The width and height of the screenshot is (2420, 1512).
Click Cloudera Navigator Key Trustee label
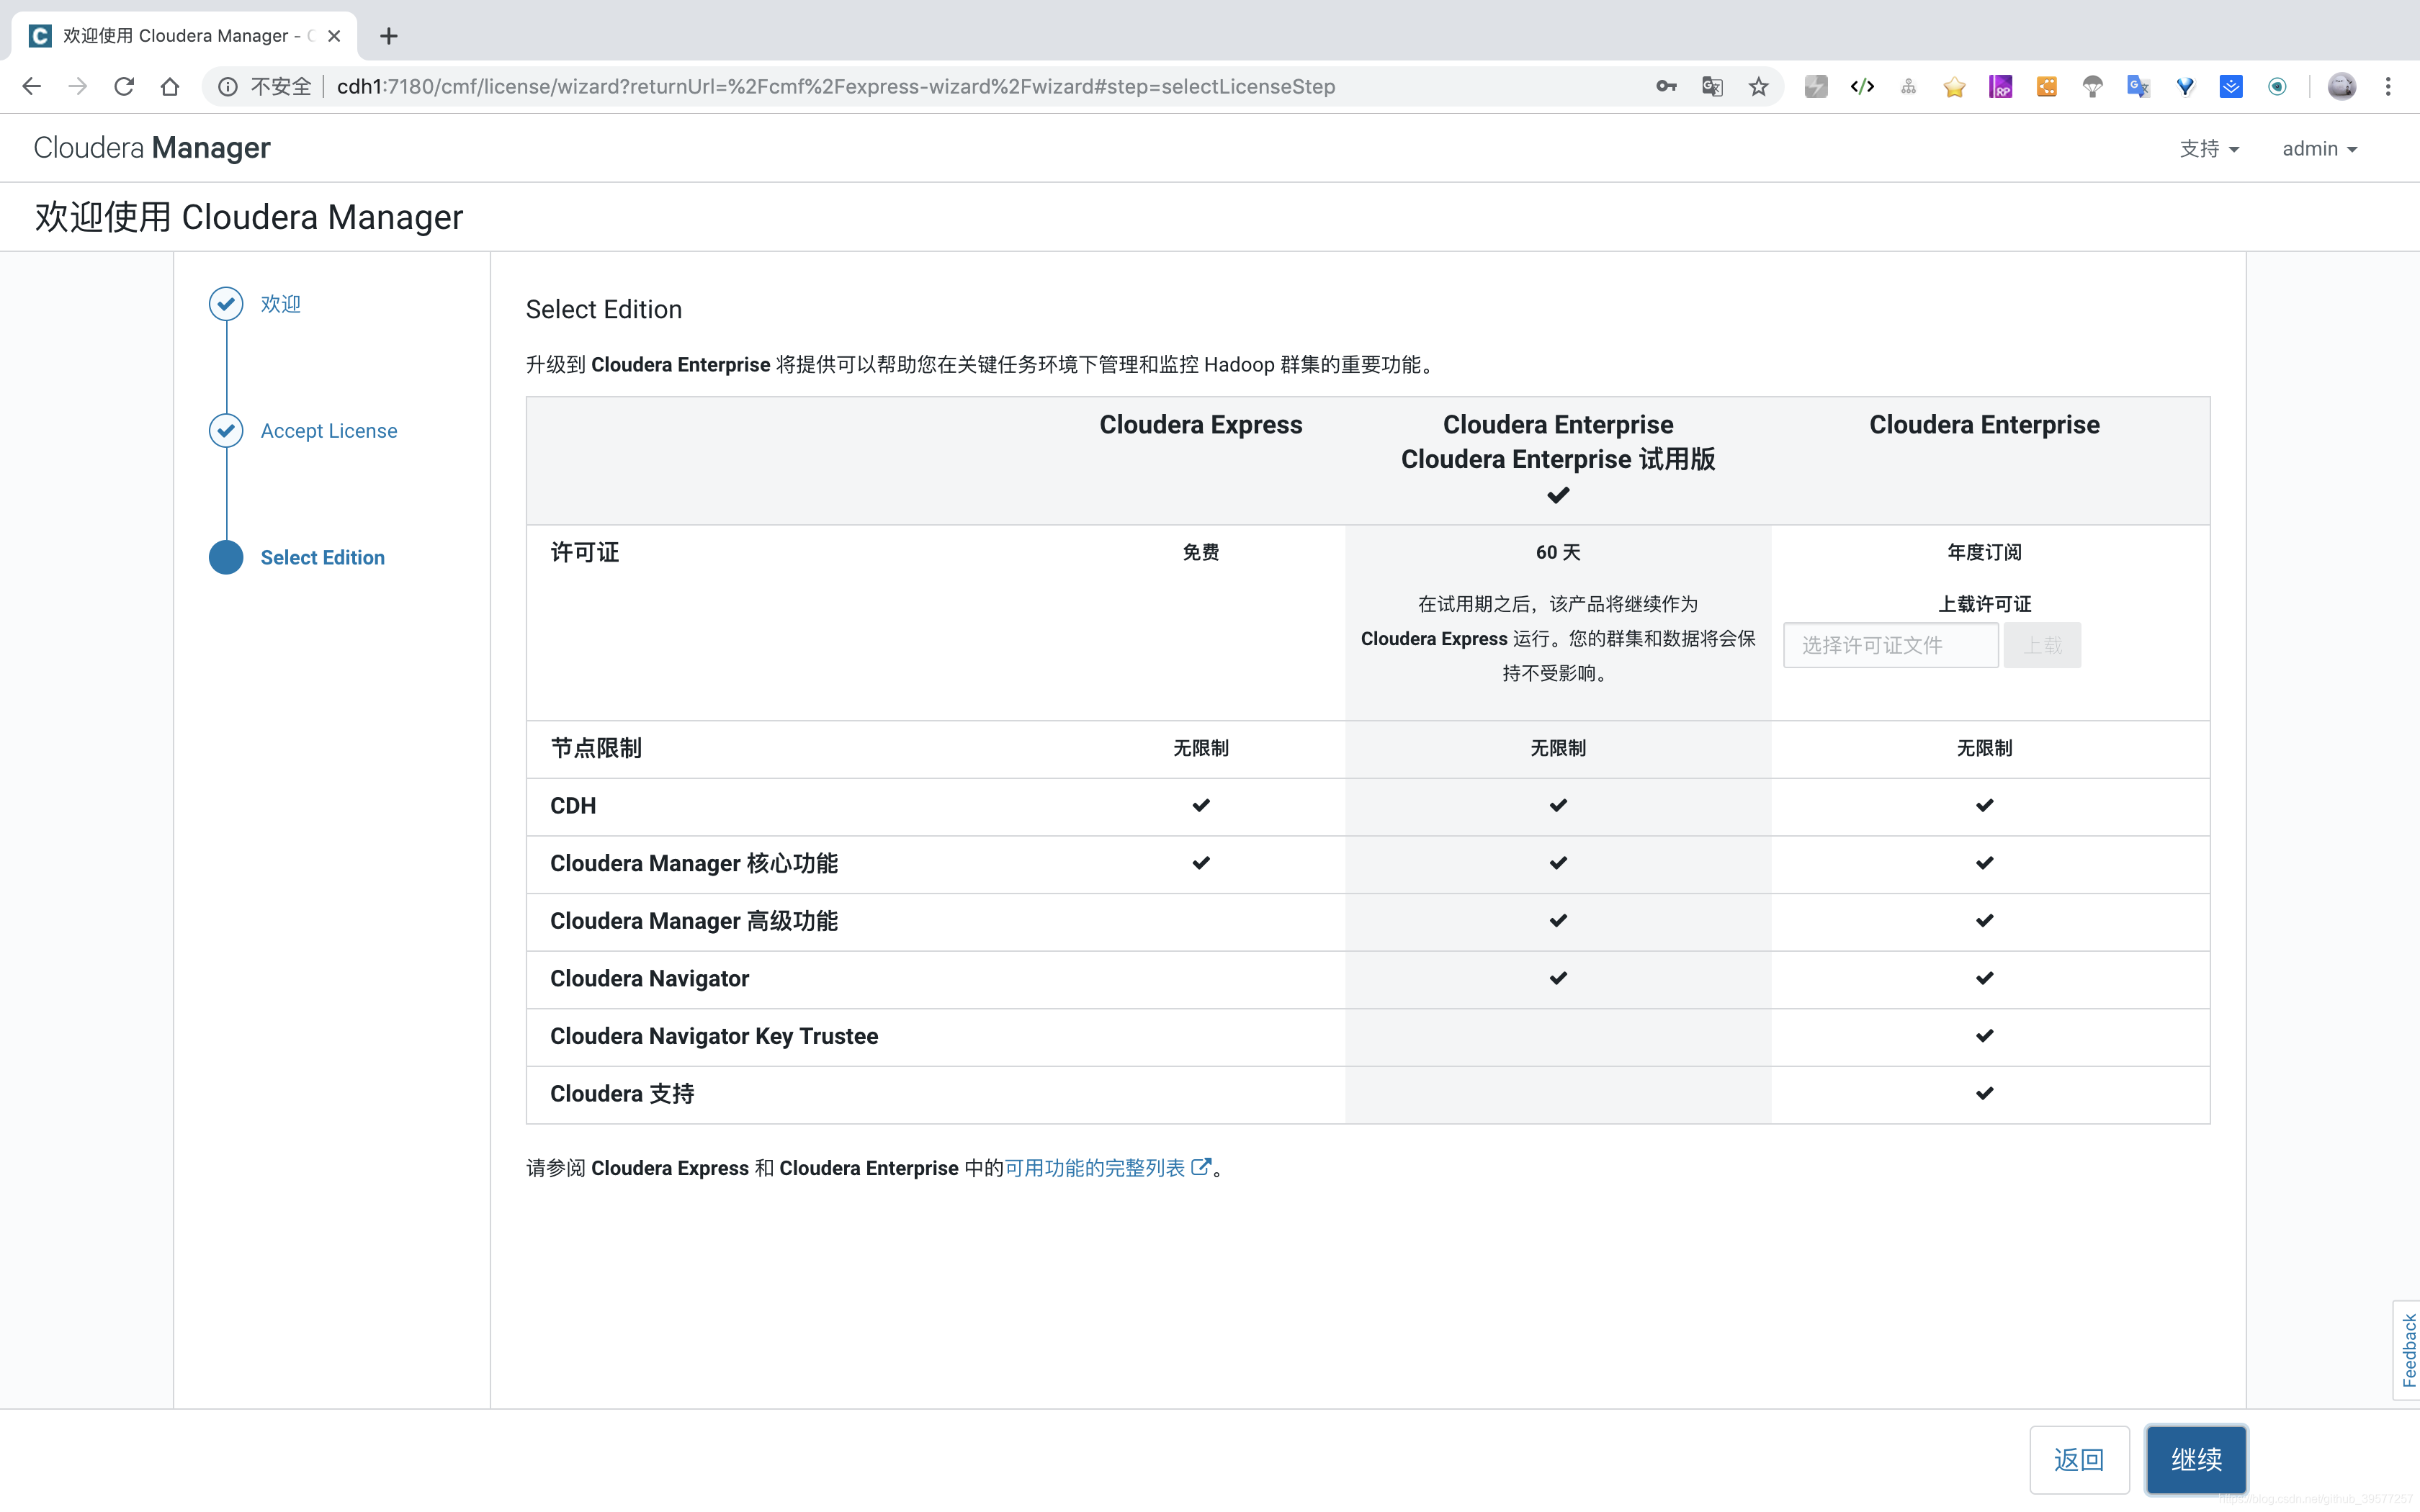point(714,1036)
